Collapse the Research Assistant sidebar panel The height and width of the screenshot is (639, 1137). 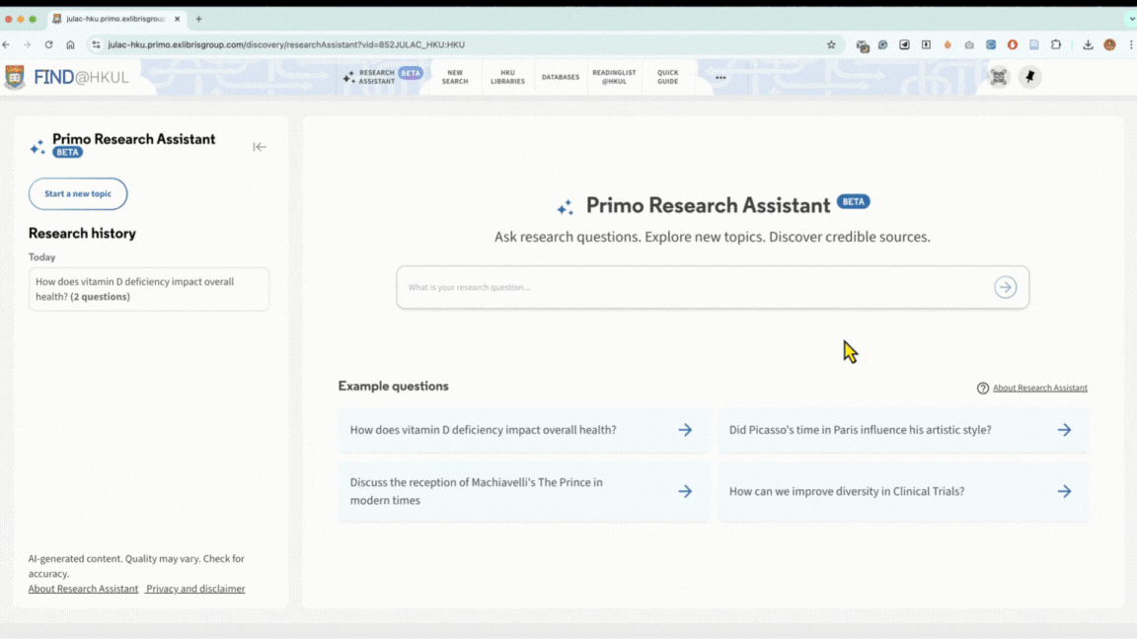[260, 147]
